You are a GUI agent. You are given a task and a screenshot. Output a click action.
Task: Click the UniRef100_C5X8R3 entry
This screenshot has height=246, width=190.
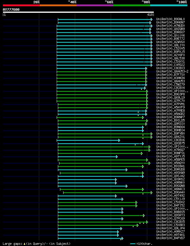[170, 225]
